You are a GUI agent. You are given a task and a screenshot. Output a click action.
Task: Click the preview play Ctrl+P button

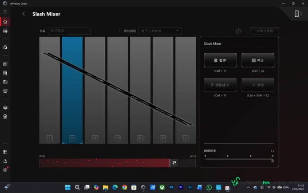click(220, 85)
